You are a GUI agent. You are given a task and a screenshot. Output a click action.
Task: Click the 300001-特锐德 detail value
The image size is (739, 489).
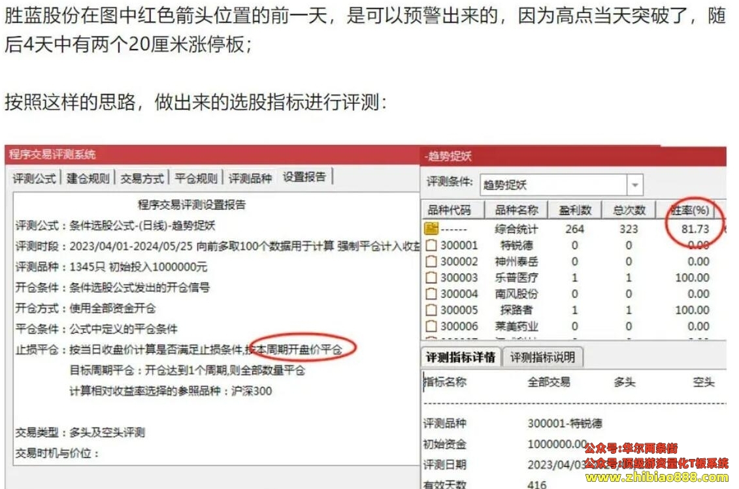(565, 424)
